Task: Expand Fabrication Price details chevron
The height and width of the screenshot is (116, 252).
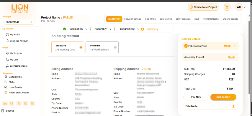Action: [235, 46]
